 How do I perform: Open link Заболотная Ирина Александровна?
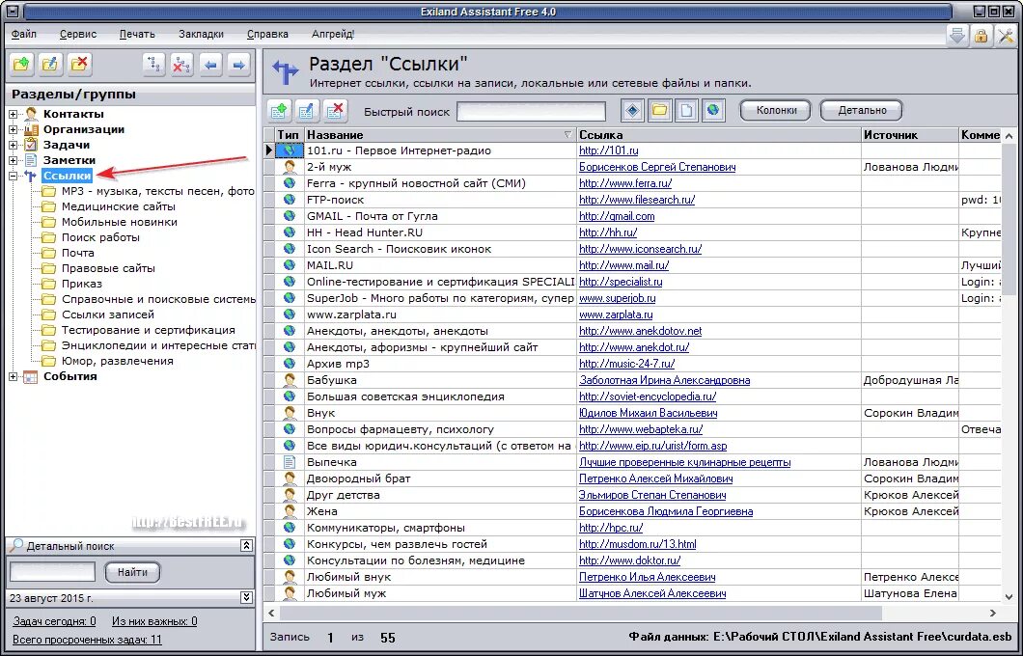[x=664, y=380]
